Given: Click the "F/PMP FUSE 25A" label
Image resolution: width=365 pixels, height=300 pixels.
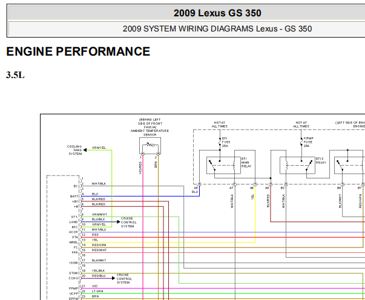Looking at the screenshot, I should [309, 142].
